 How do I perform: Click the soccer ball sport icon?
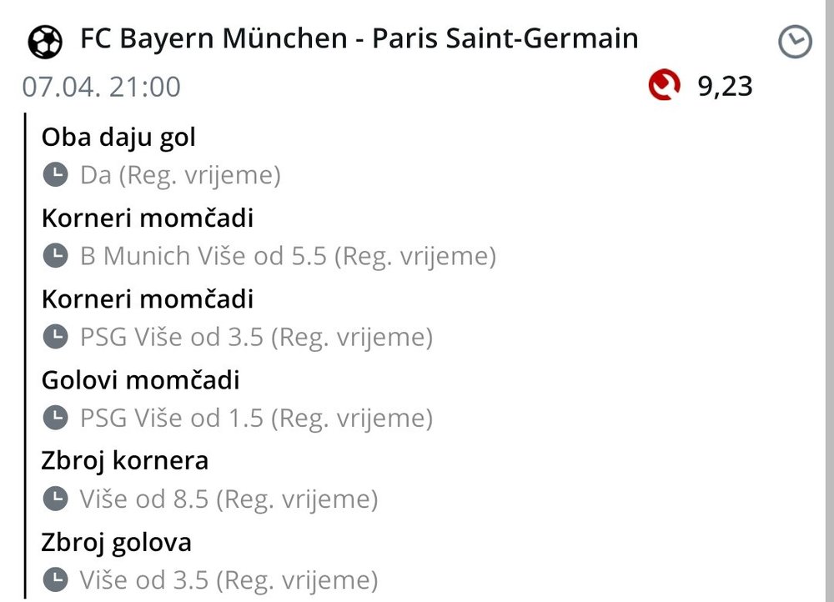coord(45,41)
